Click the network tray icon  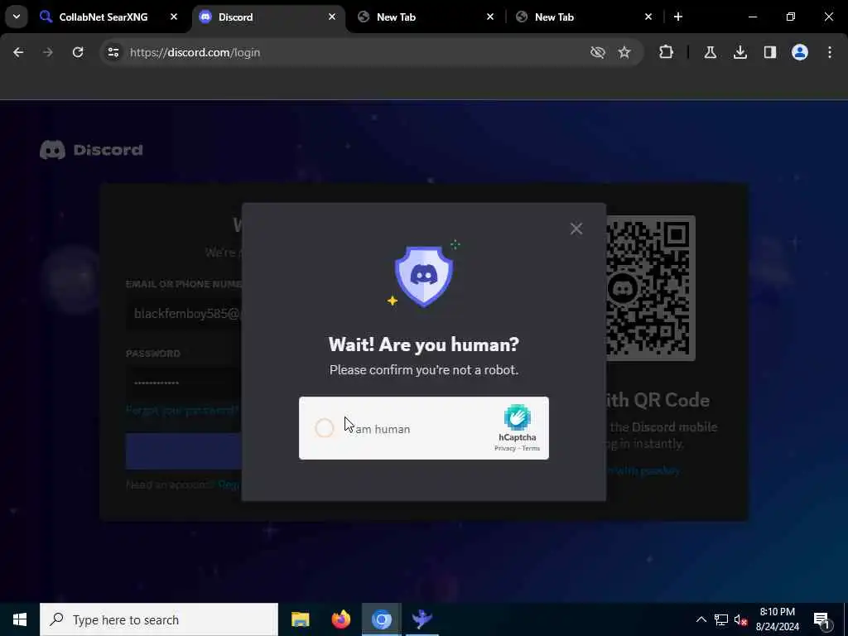click(x=721, y=619)
